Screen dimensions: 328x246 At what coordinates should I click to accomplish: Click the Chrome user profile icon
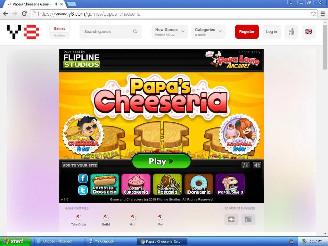pyautogui.click(x=291, y=3)
